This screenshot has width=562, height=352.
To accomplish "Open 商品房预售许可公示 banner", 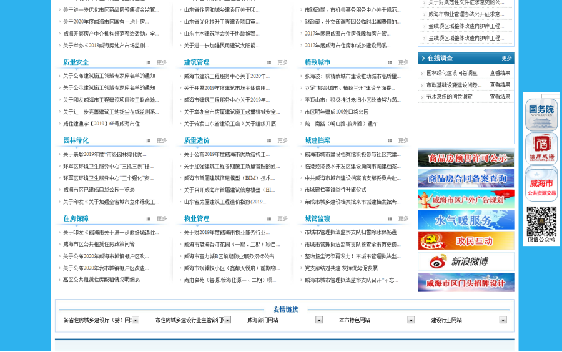I will (x=466, y=158).
